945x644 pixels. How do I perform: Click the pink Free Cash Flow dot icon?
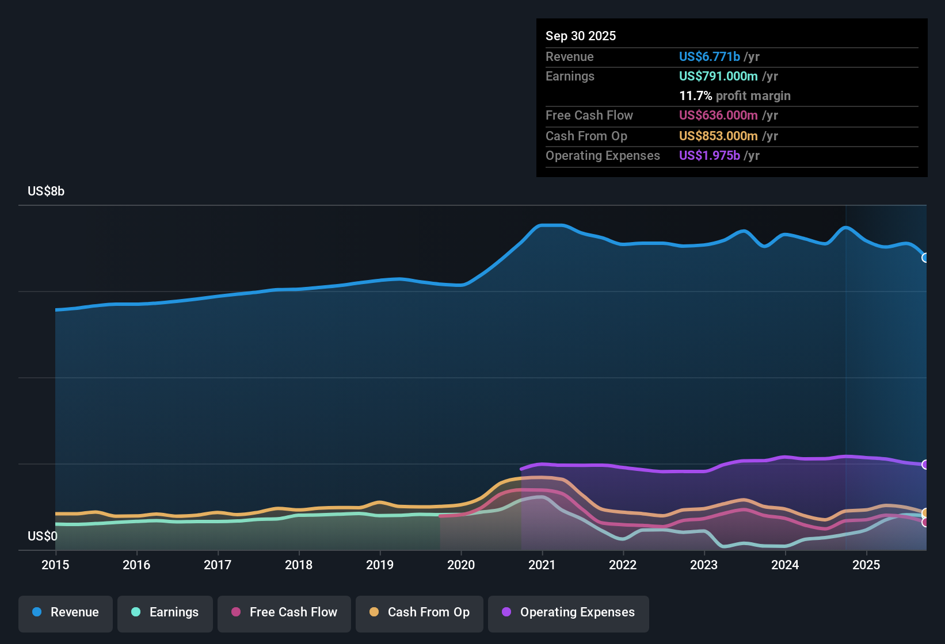pyautogui.click(x=235, y=612)
